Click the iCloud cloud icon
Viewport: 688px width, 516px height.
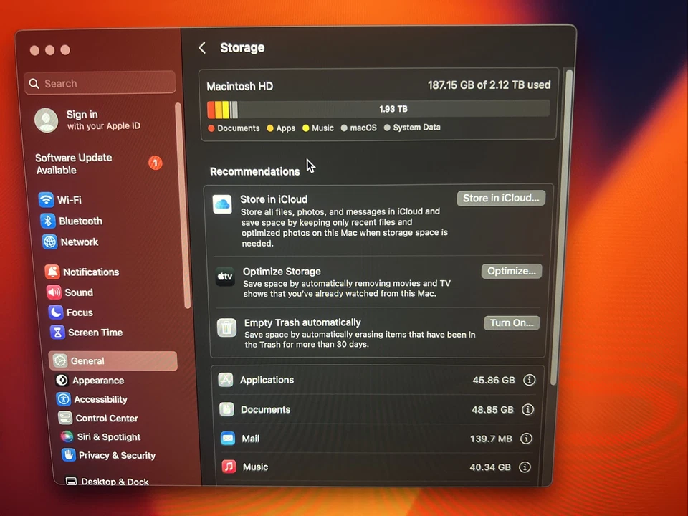222,204
